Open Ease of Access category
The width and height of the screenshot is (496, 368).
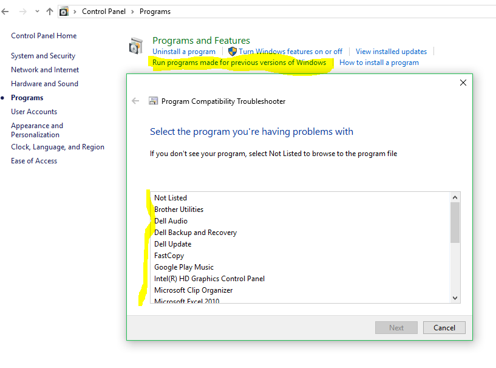[x=34, y=161]
